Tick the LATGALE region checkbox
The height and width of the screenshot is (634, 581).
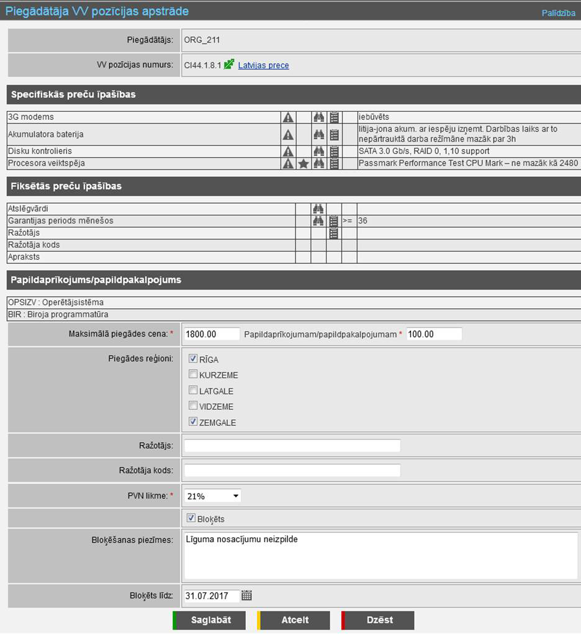(193, 391)
